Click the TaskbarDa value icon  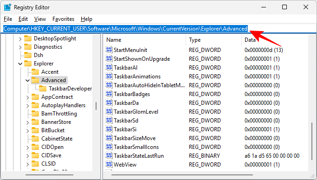109,103
